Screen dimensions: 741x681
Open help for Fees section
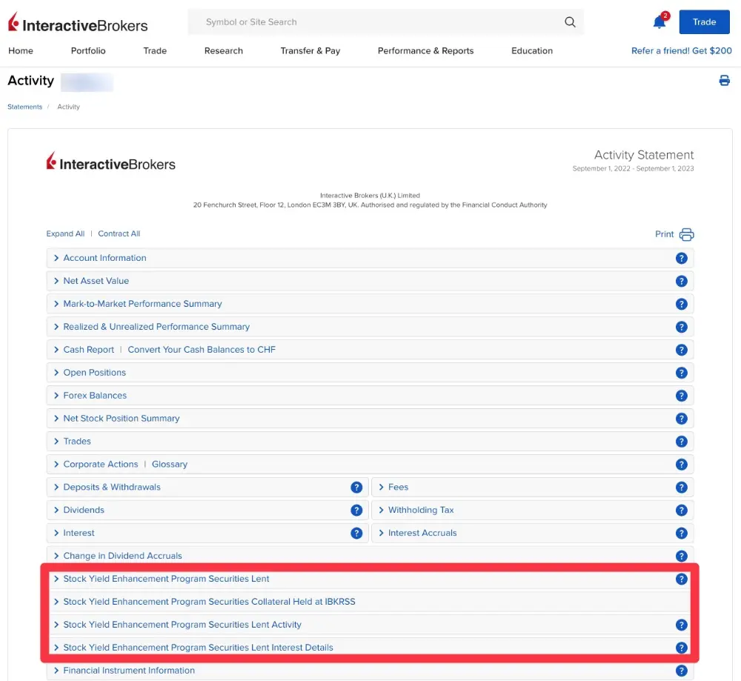click(x=681, y=488)
